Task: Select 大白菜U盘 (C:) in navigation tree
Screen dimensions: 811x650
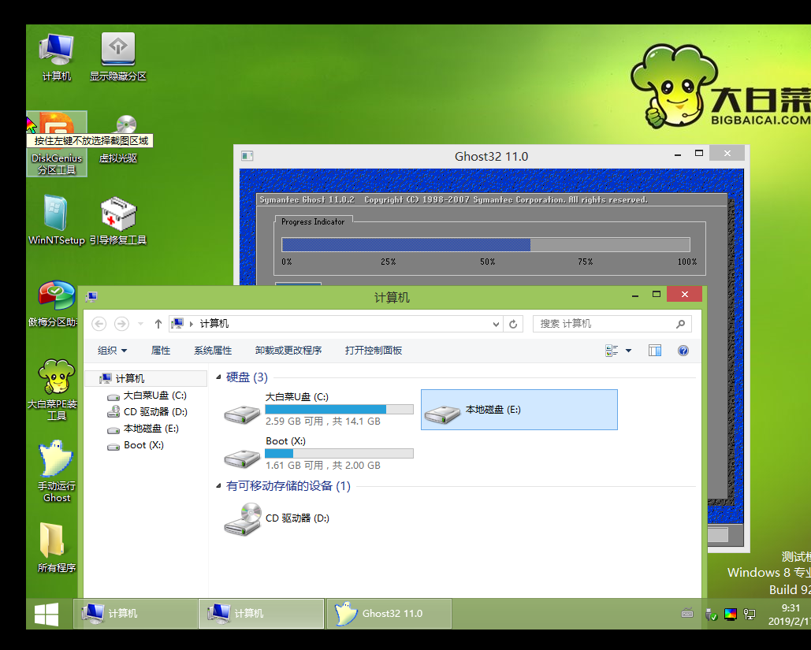Action: pyautogui.click(x=147, y=396)
